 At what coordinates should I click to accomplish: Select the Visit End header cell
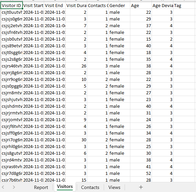coord(55,5)
